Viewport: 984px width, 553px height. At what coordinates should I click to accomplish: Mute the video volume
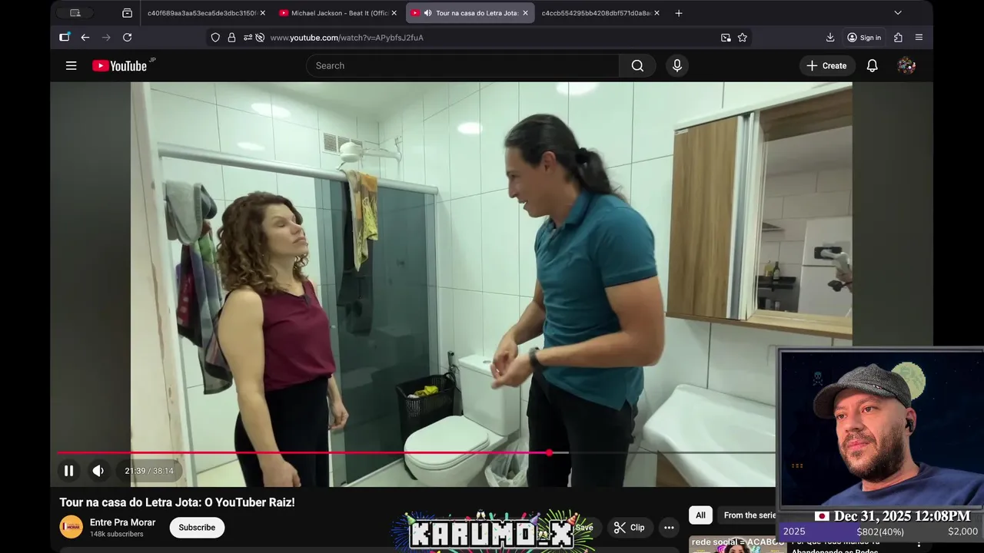coord(98,471)
